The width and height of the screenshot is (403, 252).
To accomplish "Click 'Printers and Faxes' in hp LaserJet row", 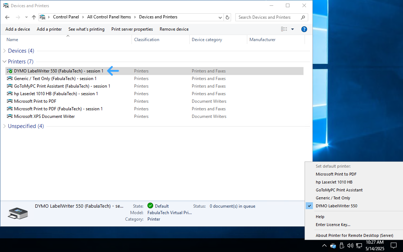I will point(209,94).
